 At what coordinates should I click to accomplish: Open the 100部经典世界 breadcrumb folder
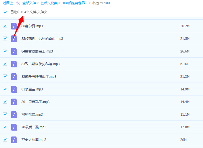75,3
